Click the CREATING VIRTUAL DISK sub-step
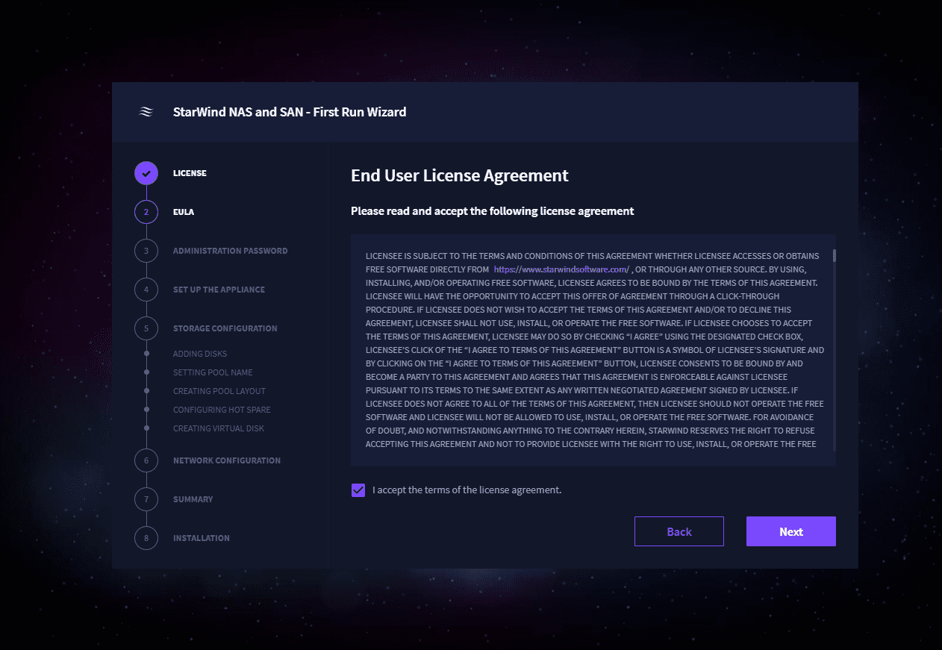The image size is (942, 650). 219,428
